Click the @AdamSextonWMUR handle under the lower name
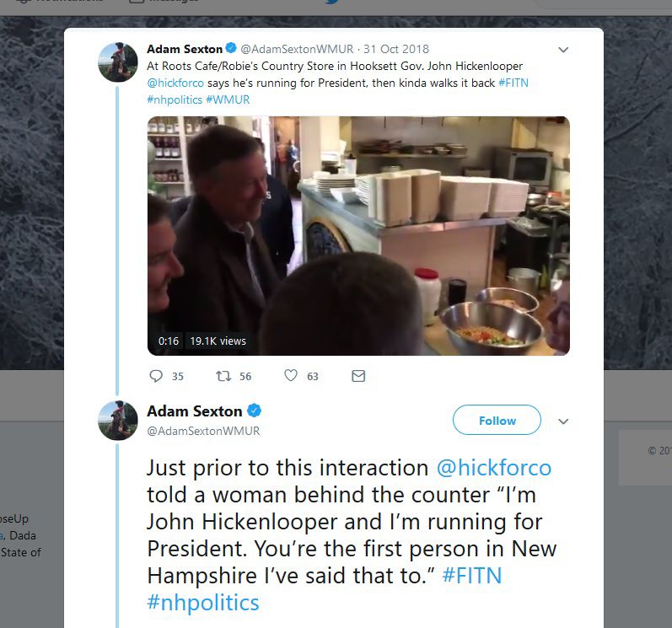Image resolution: width=672 pixels, height=628 pixels. tap(203, 431)
